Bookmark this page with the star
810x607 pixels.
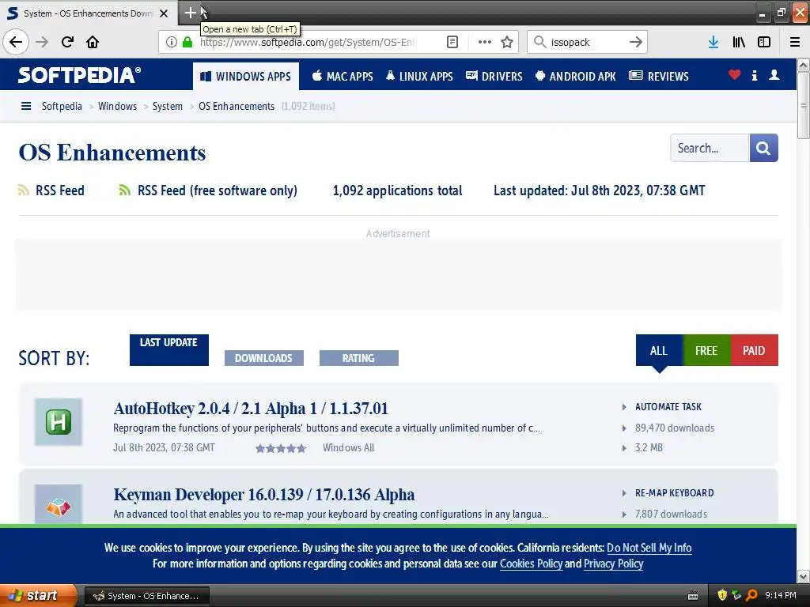click(x=507, y=42)
